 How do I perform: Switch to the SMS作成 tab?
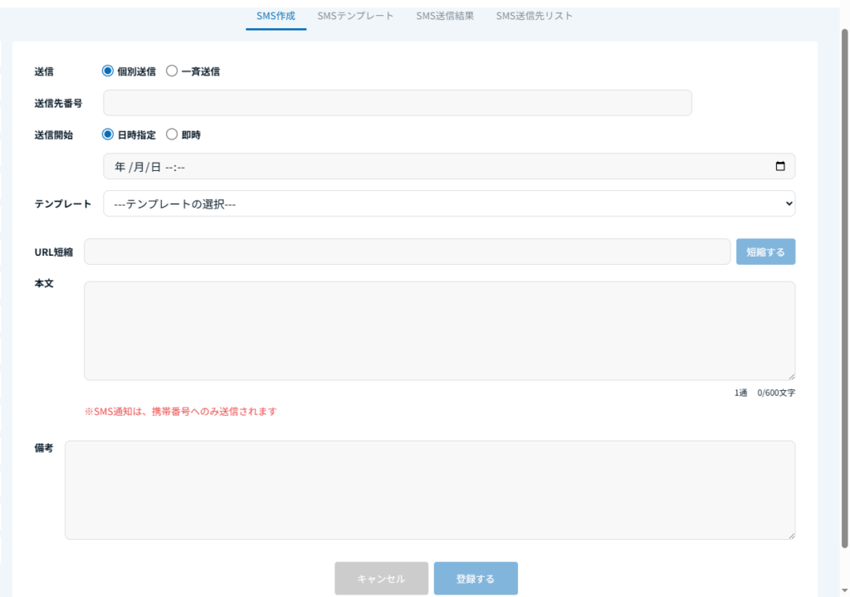click(276, 16)
